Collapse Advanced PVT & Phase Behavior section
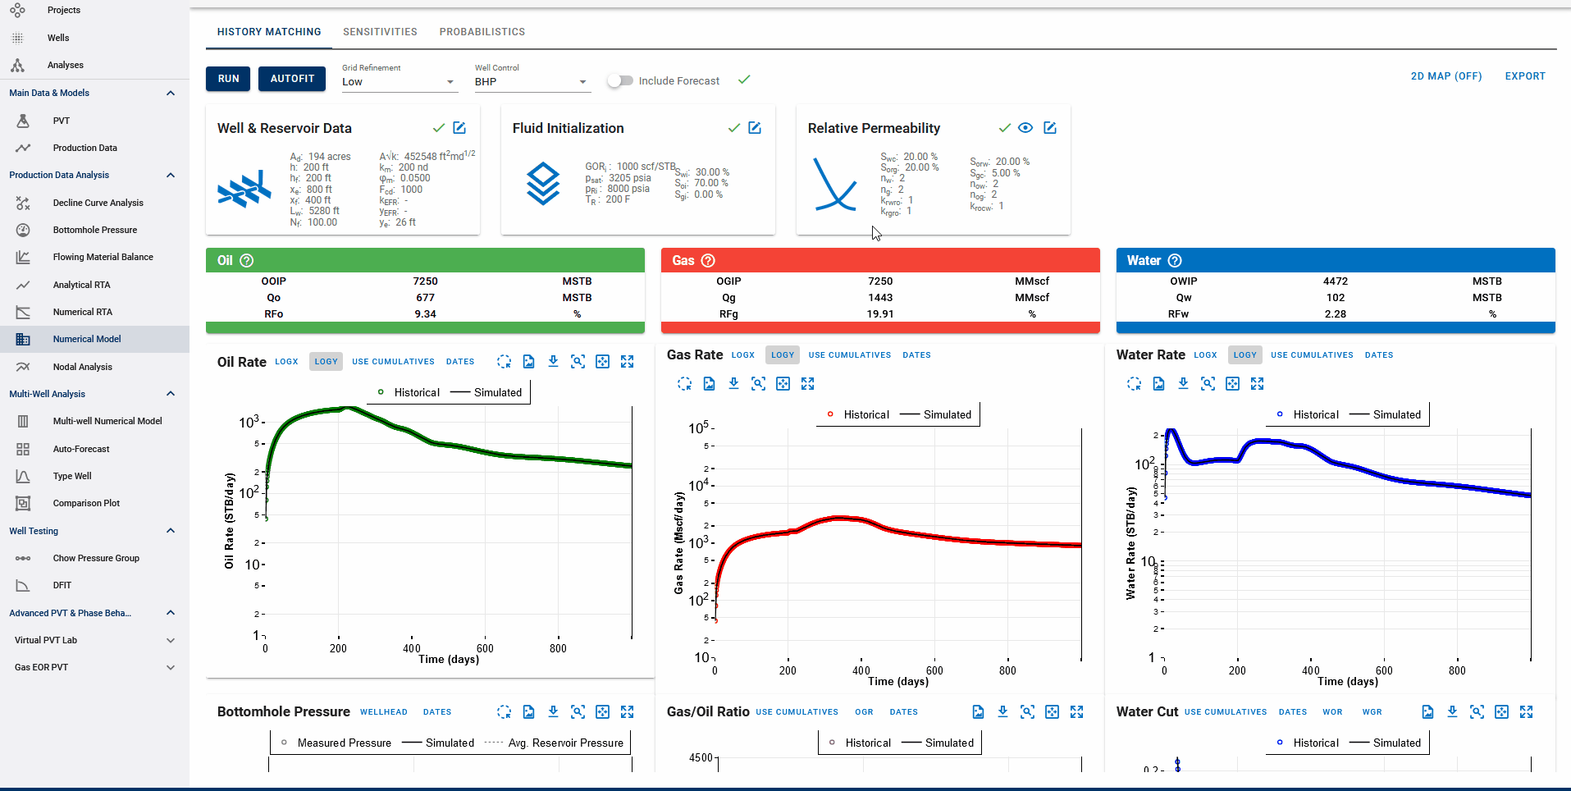 click(x=171, y=613)
